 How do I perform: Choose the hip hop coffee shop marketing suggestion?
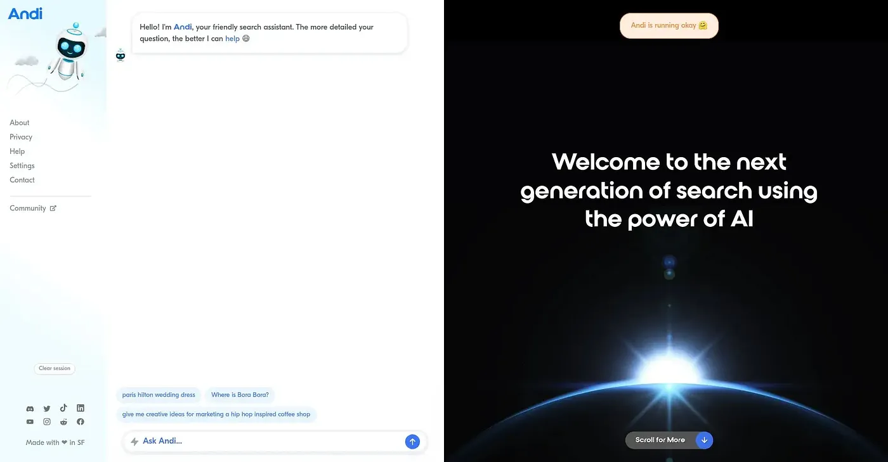click(x=216, y=414)
